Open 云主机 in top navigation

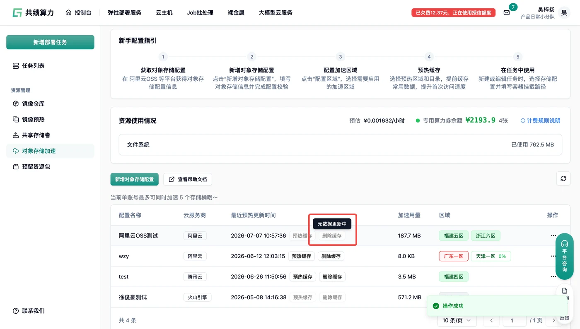point(164,12)
